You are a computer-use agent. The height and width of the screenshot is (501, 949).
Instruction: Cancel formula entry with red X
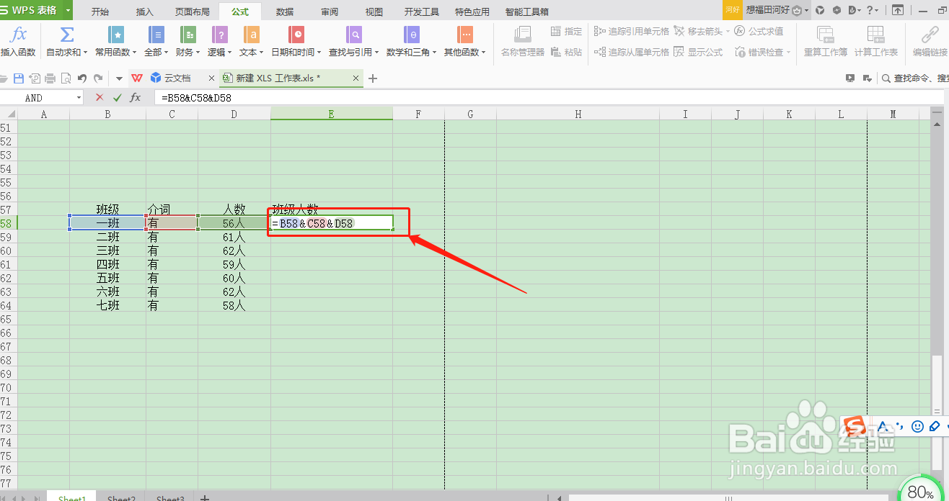100,97
